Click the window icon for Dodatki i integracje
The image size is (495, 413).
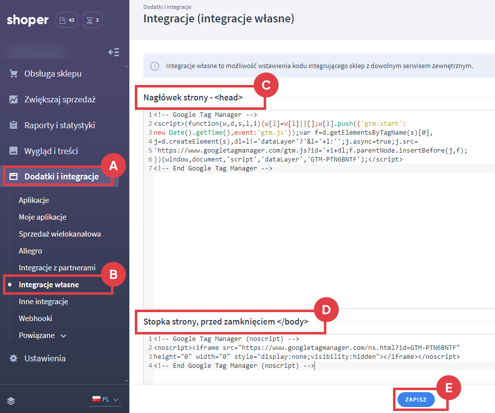point(13,176)
